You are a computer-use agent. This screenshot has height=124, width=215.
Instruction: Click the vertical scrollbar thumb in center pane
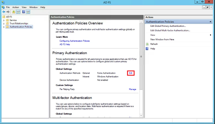(141, 57)
